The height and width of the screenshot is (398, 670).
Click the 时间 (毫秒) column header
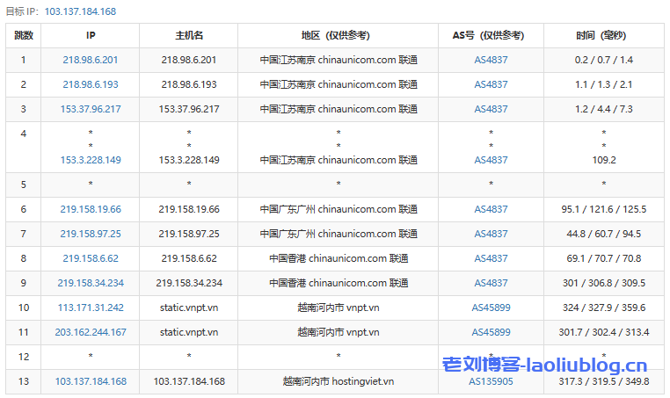[603, 35]
